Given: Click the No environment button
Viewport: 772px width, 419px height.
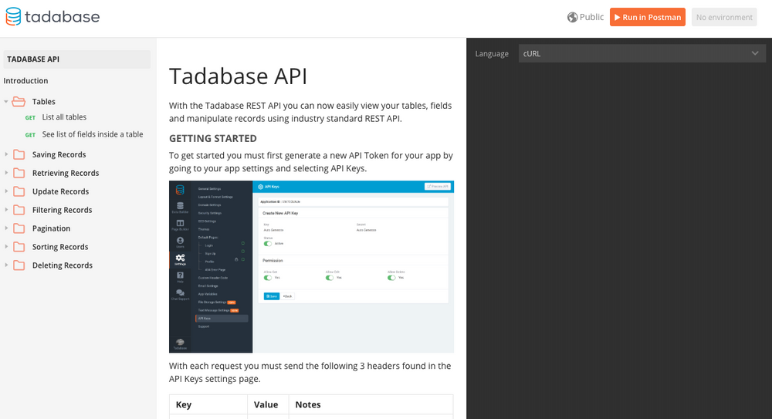Looking at the screenshot, I should [724, 17].
